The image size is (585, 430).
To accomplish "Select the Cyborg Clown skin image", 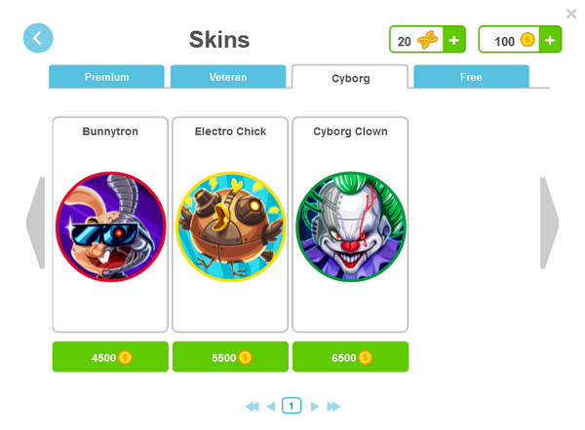I will (350, 227).
